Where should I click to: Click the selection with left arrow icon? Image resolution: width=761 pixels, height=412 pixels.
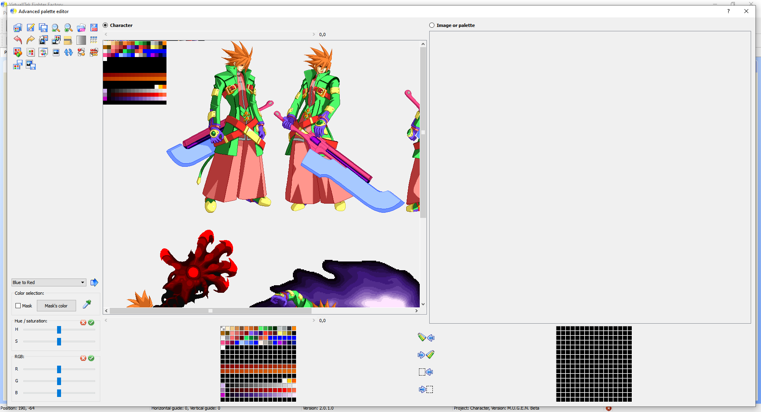pyautogui.click(x=426, y=372)
